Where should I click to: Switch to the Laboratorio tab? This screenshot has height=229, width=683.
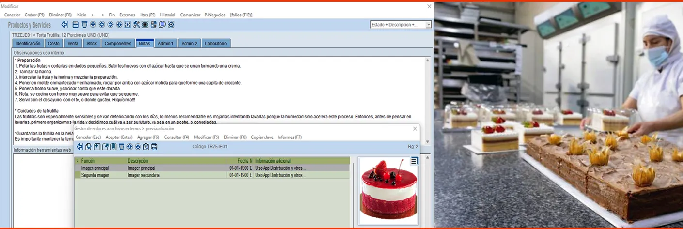tap(216, 44)
